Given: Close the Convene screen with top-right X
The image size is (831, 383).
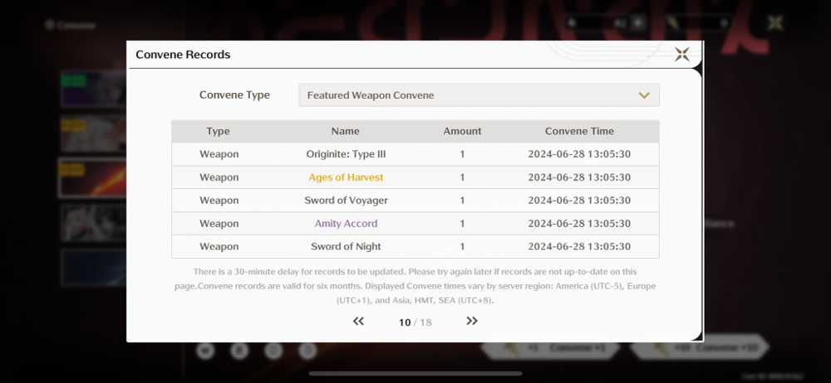Looking at the screenshot, I should 775,22.
